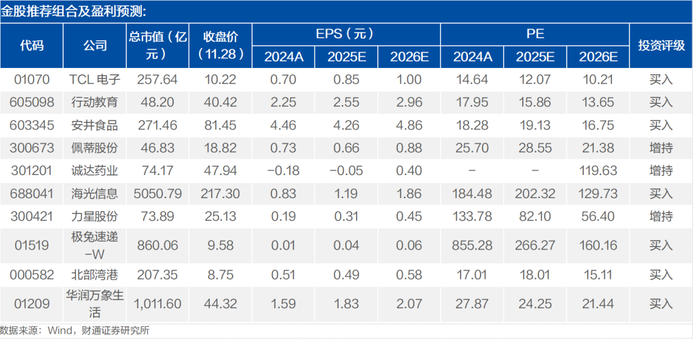693x339 pixels.
Task: Click the 总市值（亿元） column header
Action: (x=158, y=45)
